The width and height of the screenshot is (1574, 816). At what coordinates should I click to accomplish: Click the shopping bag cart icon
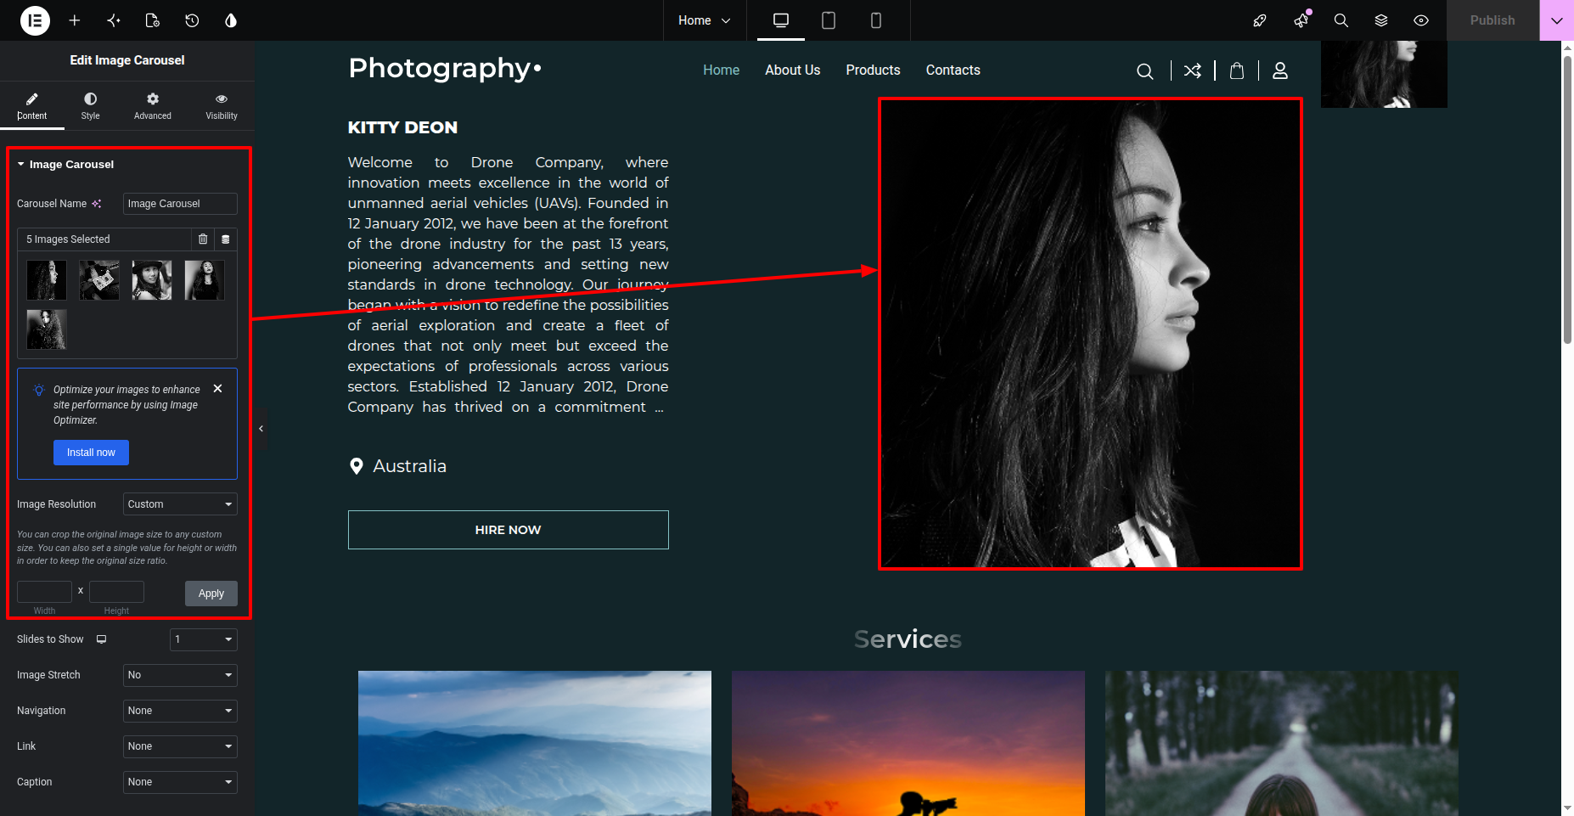pos(1237,70)
